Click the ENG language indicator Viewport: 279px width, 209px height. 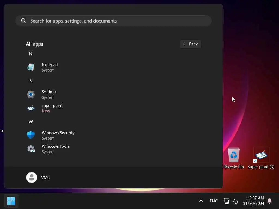[x=214, y=201]
